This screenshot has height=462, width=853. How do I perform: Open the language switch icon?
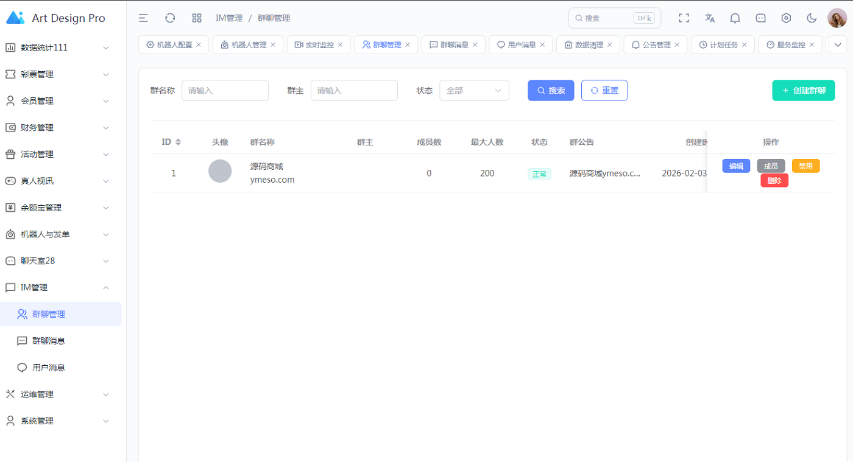click(709, 18)
